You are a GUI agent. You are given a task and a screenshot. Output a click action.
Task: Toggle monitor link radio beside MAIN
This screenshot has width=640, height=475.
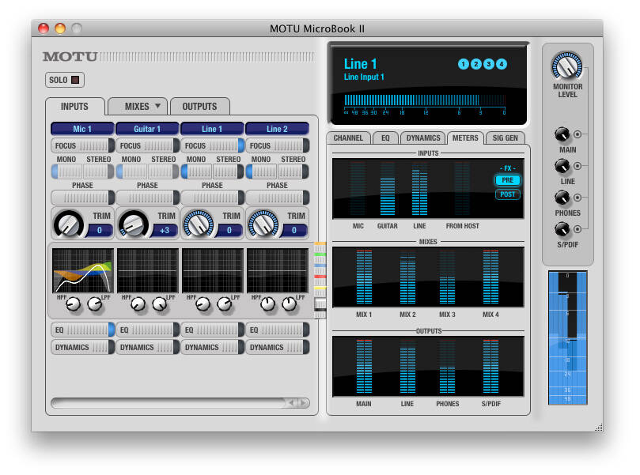point(578,134)
